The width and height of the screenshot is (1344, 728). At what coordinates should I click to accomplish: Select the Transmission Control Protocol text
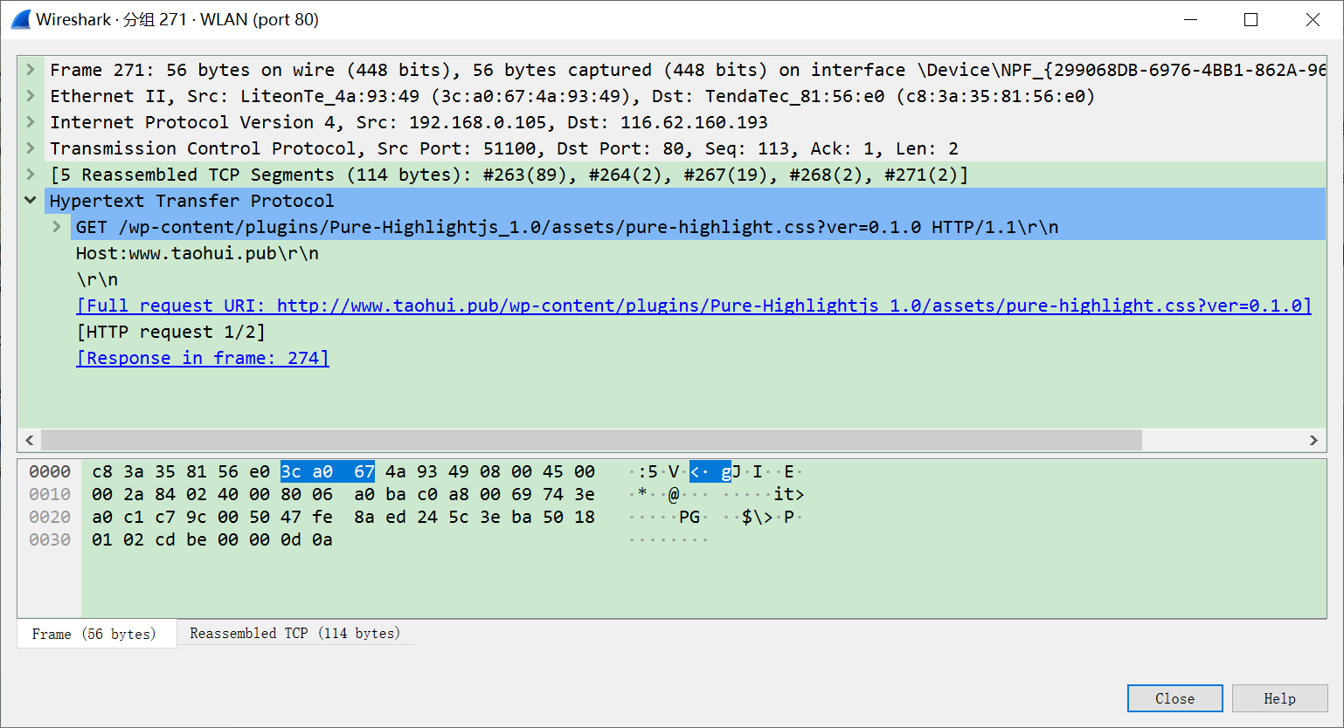[x=504, y=148]
